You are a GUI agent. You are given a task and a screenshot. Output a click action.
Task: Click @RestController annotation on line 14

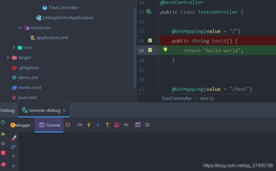(182, 2)
